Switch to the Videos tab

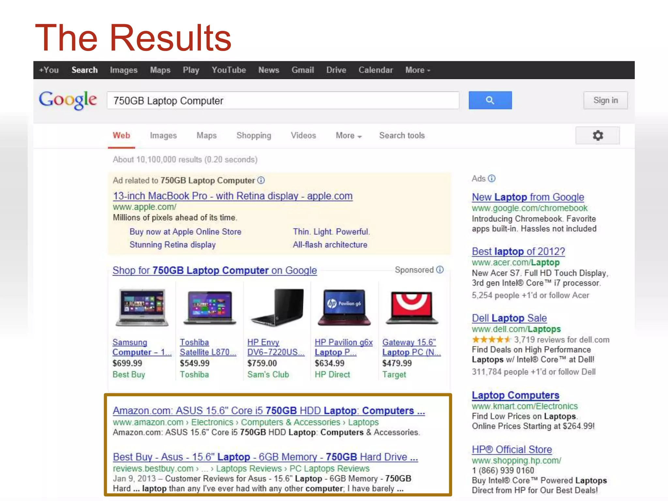coord(303,135)
